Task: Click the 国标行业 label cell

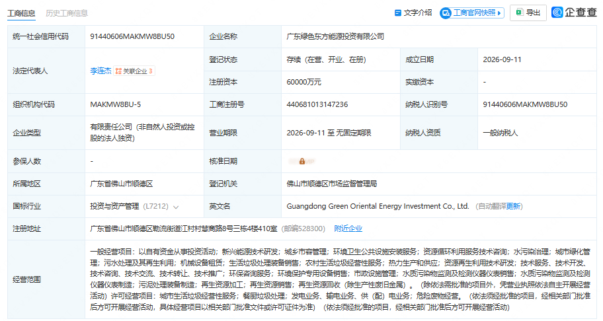Action: click(x=46, y=206)
